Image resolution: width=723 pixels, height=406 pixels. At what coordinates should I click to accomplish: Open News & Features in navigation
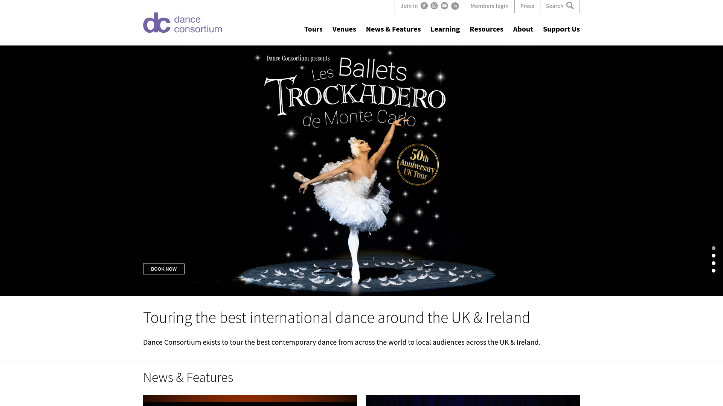pos(393,29)
